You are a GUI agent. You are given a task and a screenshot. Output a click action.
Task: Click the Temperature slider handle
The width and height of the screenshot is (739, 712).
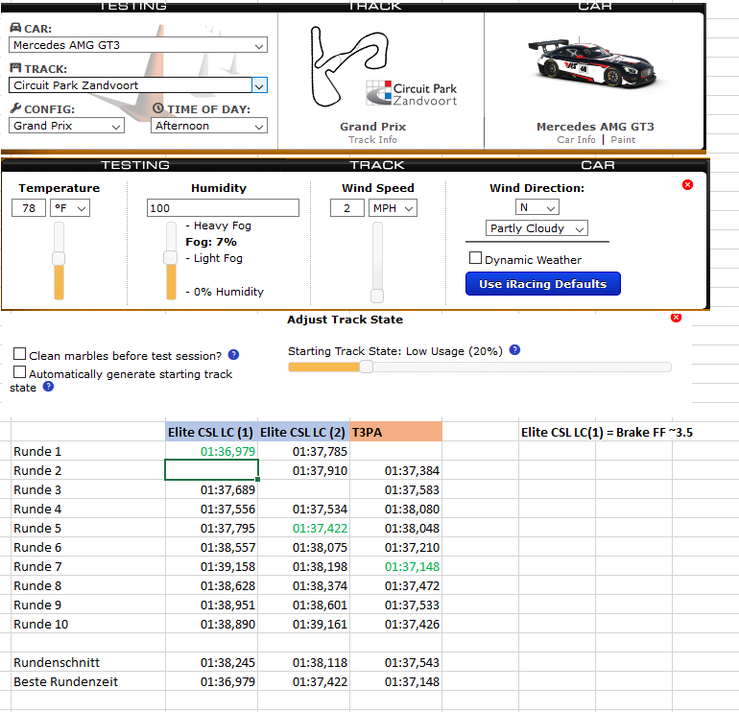tap(59, 258)
